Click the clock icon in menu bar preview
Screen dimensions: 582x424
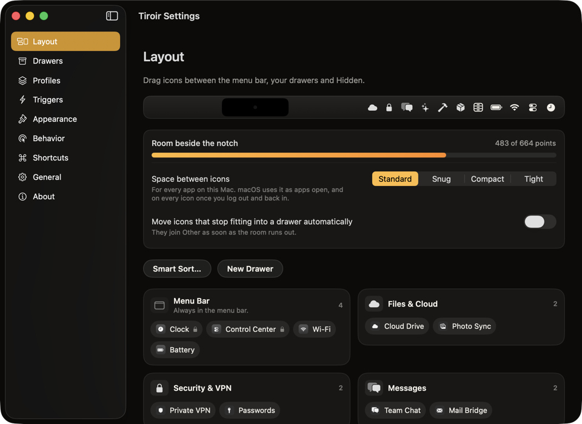(x=551, y=108)
